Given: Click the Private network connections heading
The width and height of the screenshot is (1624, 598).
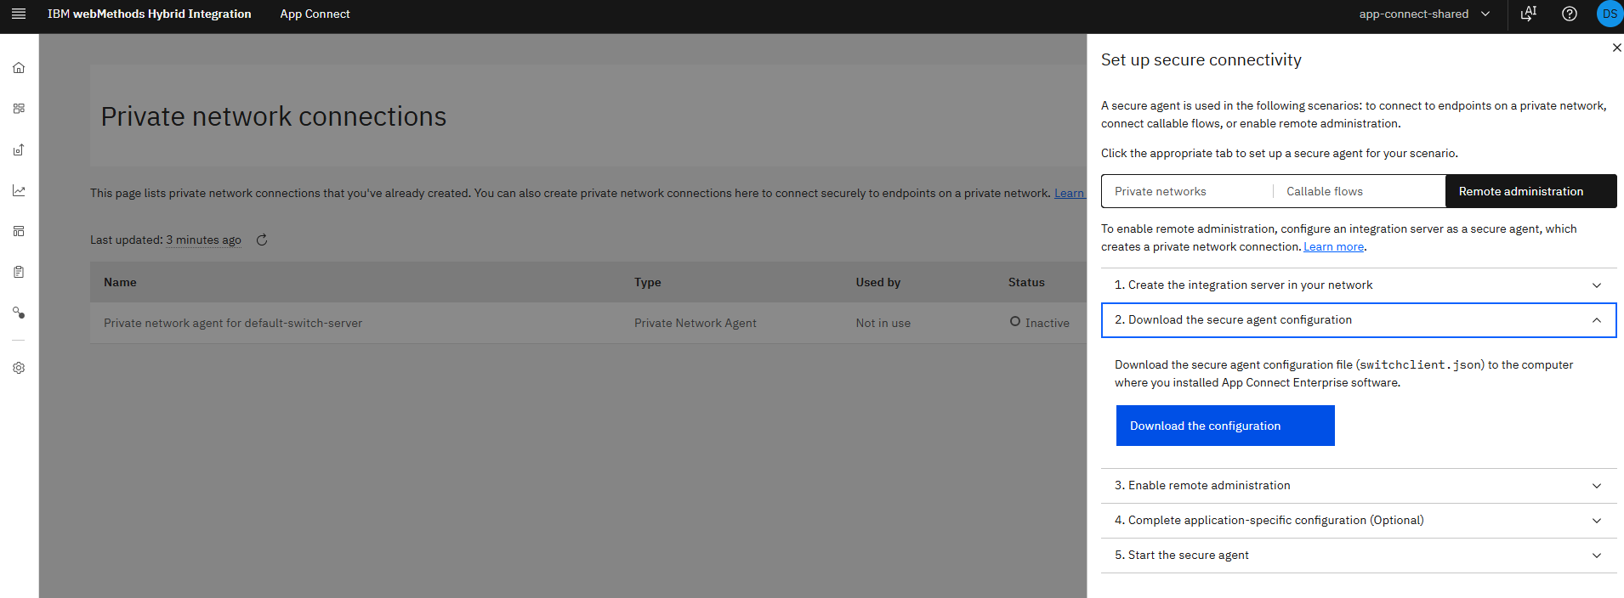Looking at the screenshot, I should pos(273,116).
